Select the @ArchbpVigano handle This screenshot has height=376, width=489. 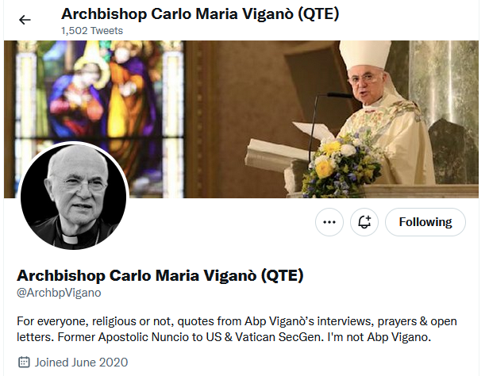tap(59, 294)
